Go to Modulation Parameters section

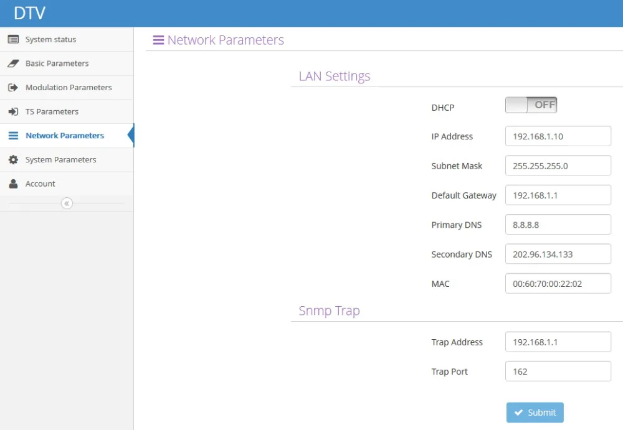[67, 87]
